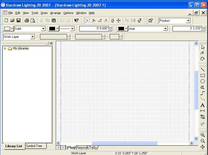Create a new document
Viewport: 208px width, 155px height.
coord(6,20)
